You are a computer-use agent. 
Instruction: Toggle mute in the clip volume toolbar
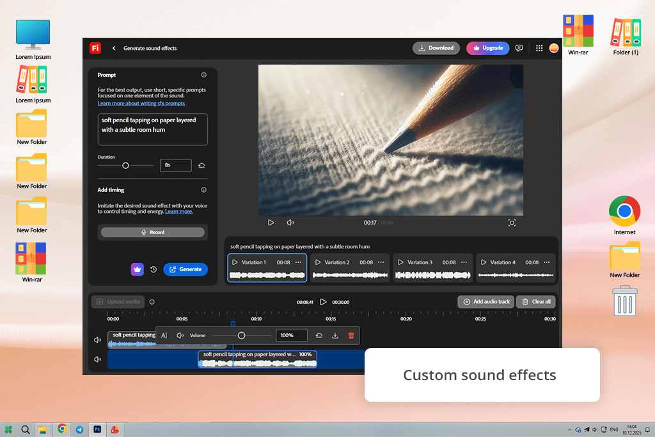[x=180, y=335]
